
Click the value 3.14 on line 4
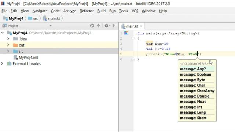166,49
